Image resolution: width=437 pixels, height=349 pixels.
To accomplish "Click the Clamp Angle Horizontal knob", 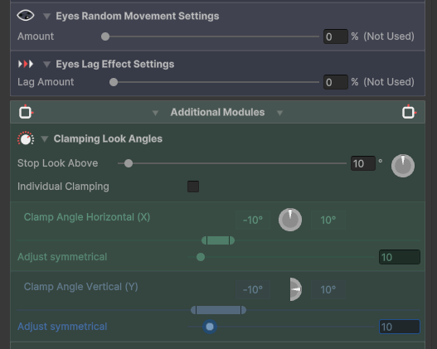I will click(290, 220).
